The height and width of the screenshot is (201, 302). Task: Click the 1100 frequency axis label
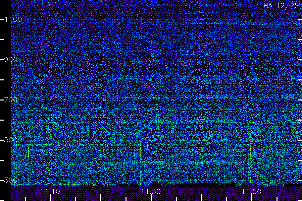click(13, 19)
